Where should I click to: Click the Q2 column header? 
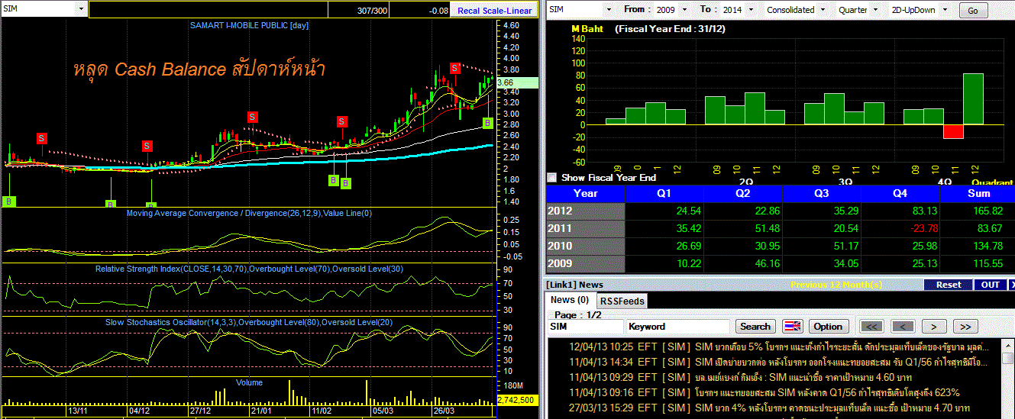743,194
